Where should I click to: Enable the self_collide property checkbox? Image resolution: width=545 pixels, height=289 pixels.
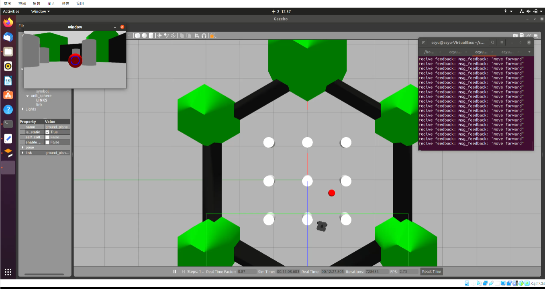[47, 137]
